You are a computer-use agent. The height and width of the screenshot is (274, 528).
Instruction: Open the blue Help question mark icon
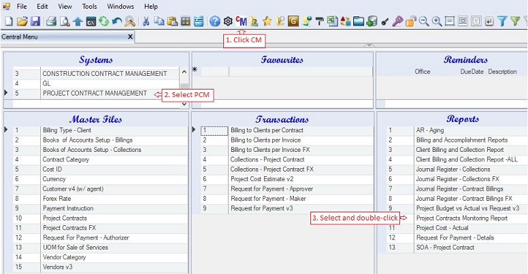[215, 22]
